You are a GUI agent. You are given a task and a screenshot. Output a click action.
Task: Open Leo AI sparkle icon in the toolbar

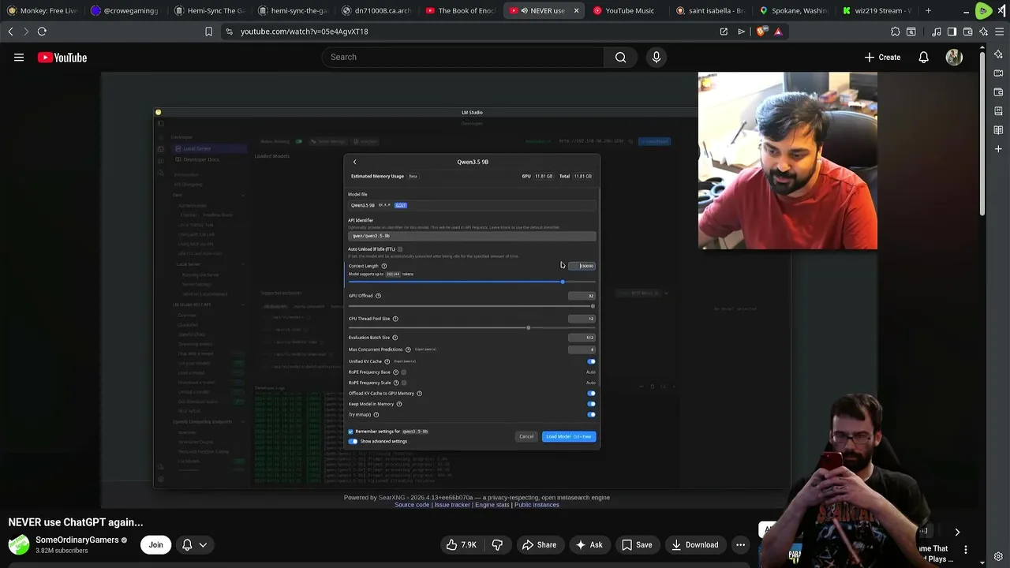click(983, 32)
